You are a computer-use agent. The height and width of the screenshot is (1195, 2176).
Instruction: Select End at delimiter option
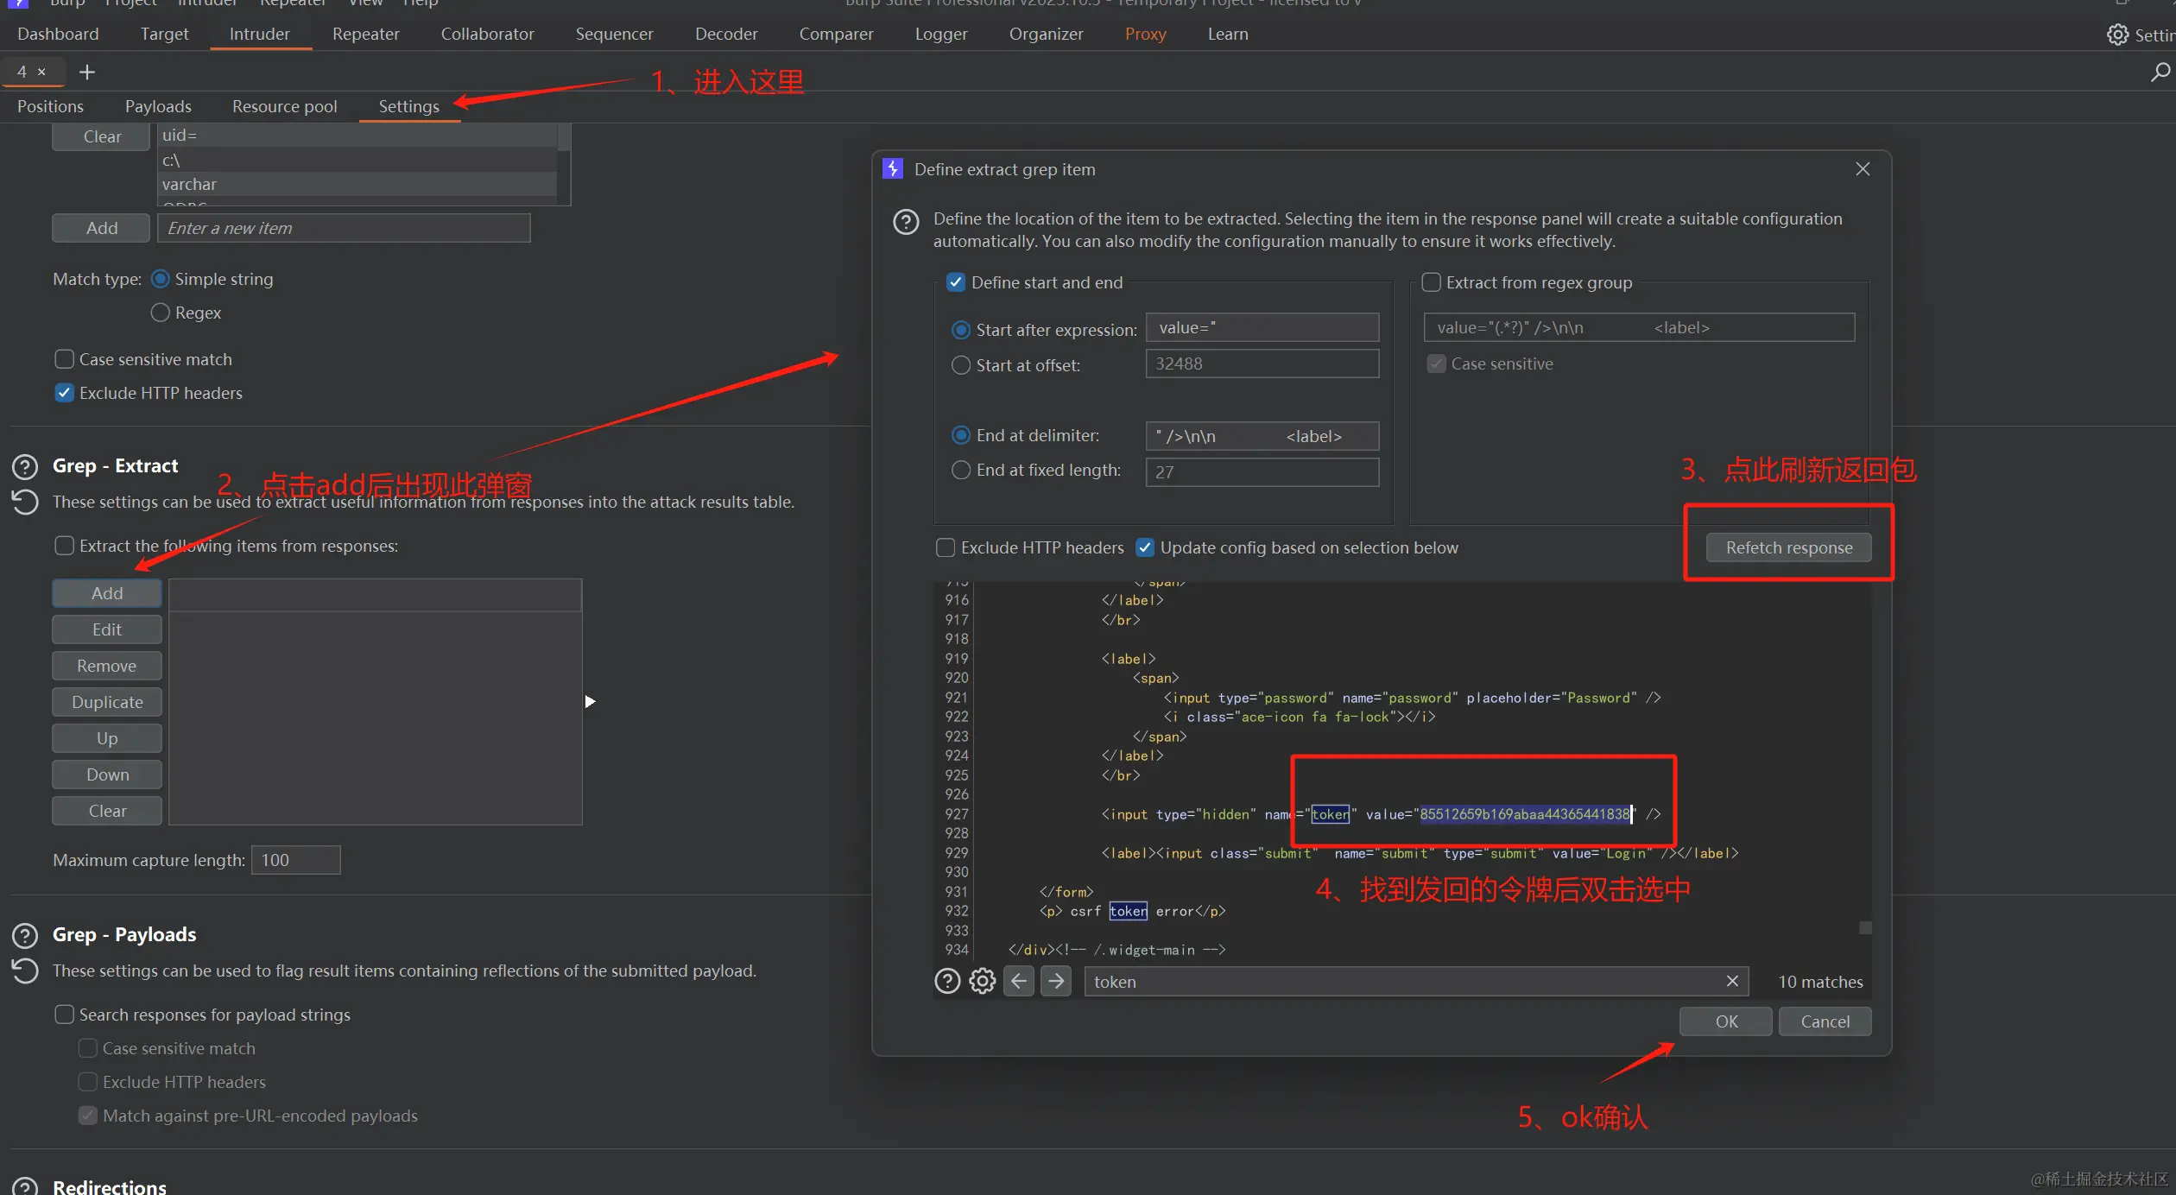click(x=961, y=435)
